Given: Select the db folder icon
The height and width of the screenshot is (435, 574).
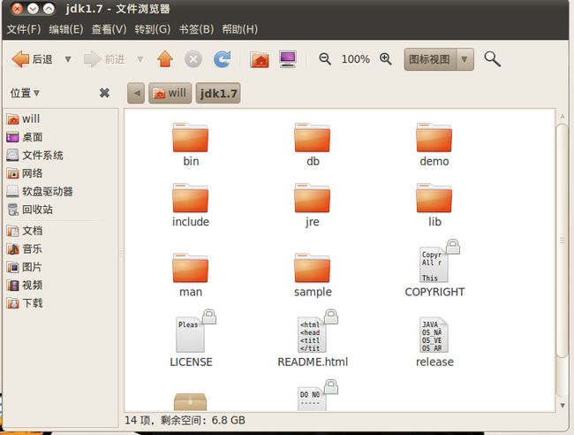Looking at the screenshot, I should (313, 137).
